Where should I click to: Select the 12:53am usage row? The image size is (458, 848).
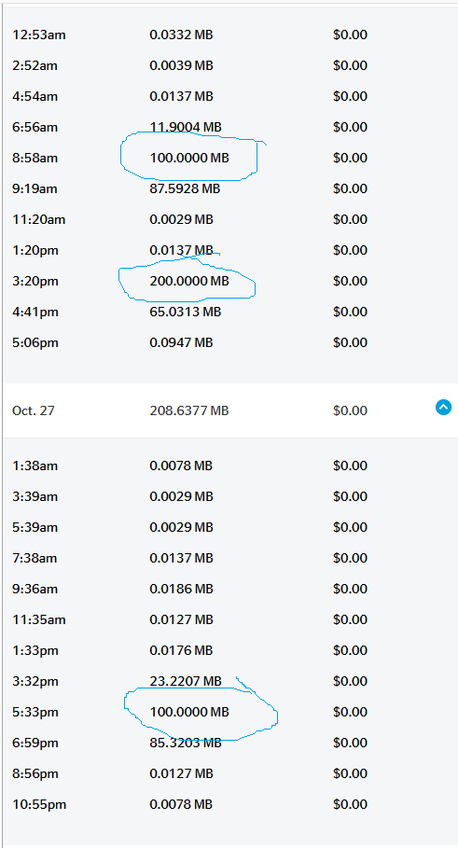[229, 35]
